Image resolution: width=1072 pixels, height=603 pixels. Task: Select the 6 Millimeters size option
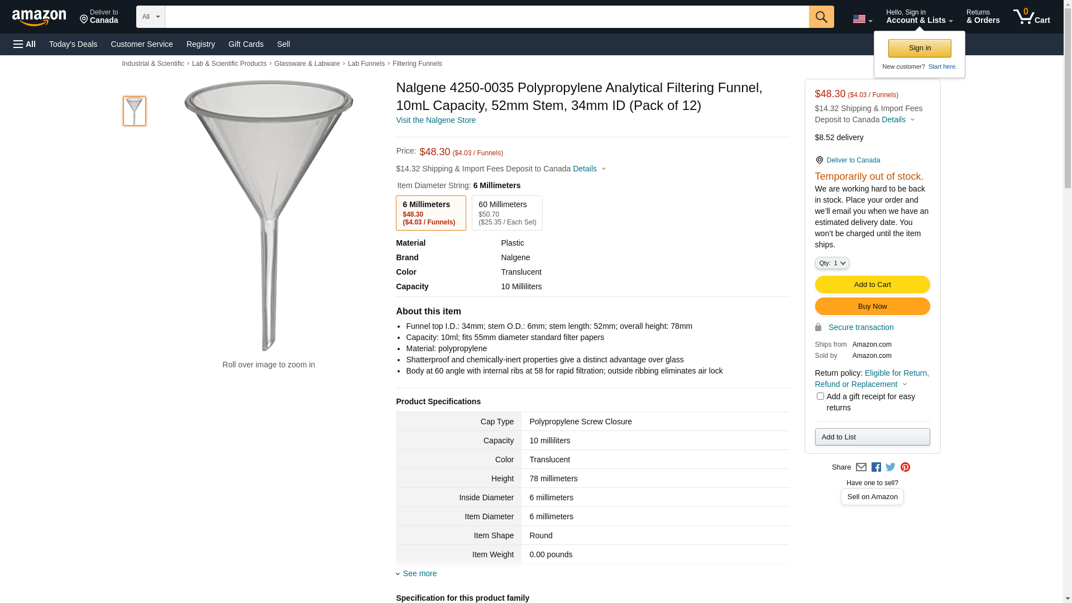tap(430, 213)
